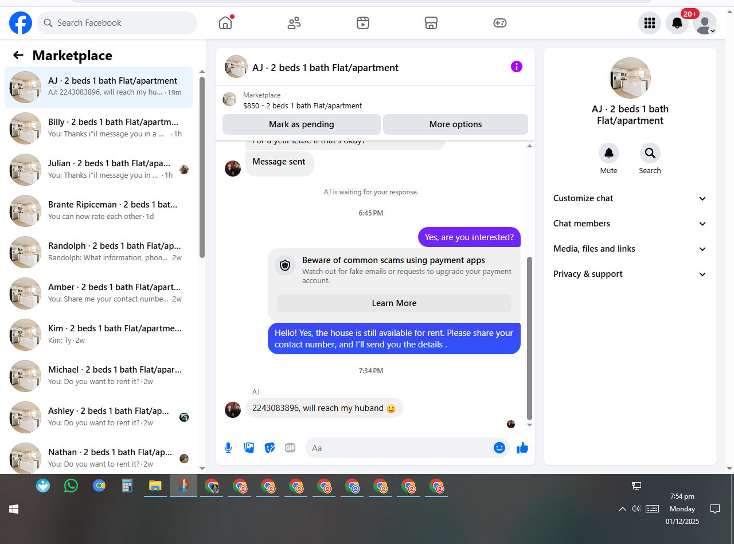Click the Mark as pending button
This screenshot has height=544, width=734.
tap(302, 124)
